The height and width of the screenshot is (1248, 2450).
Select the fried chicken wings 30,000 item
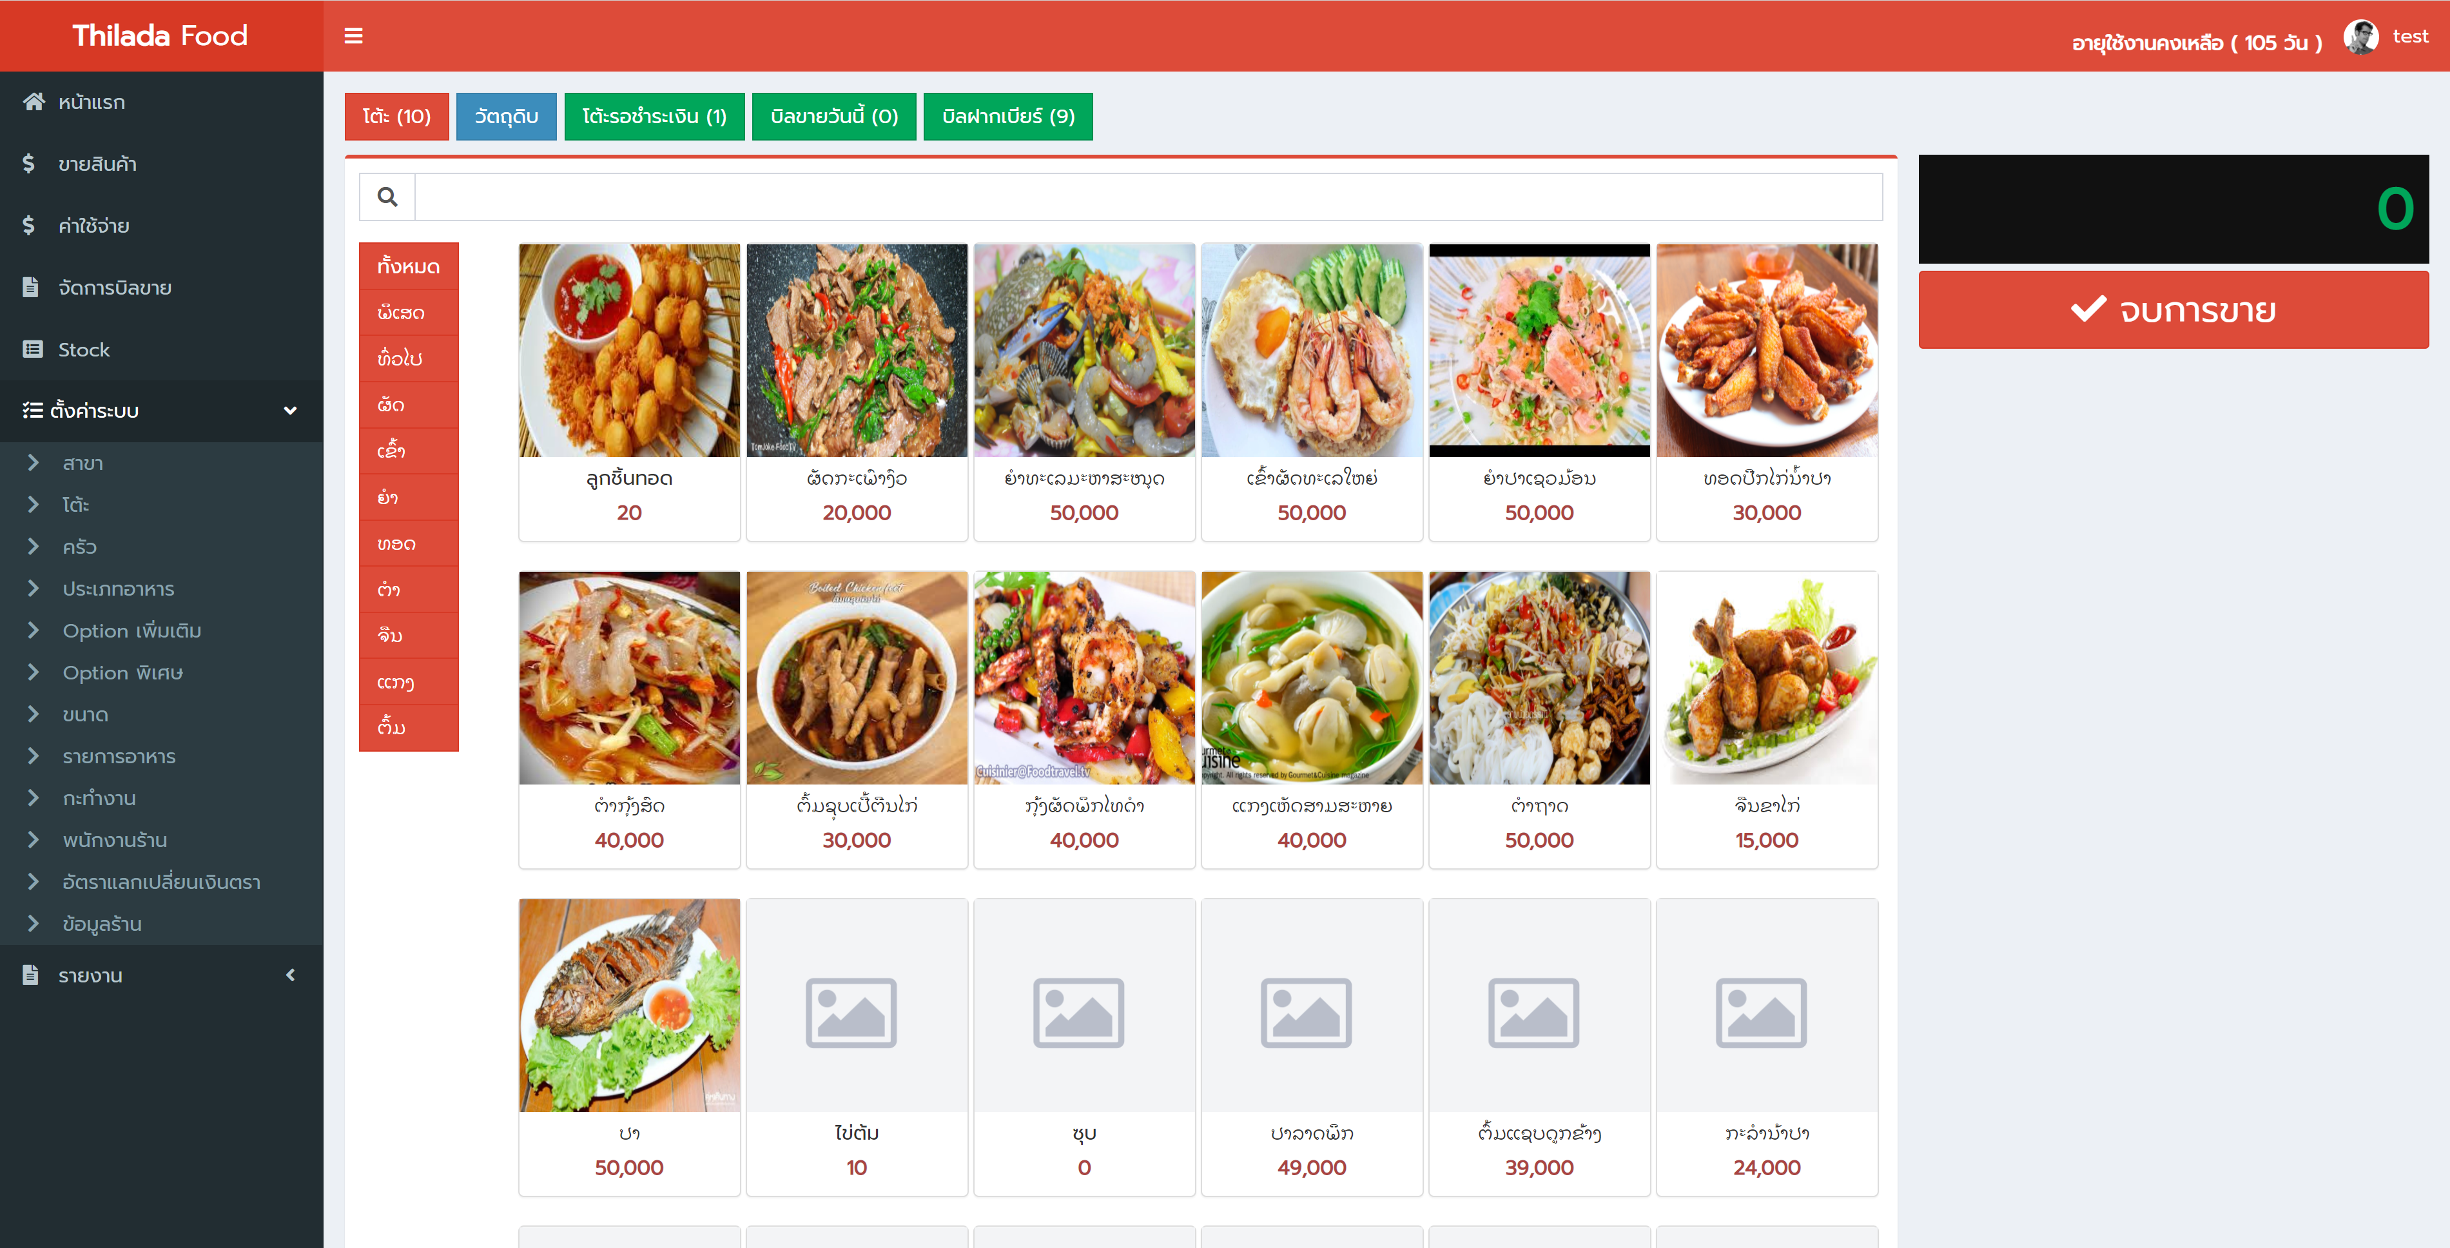[x=1767, y=392]
